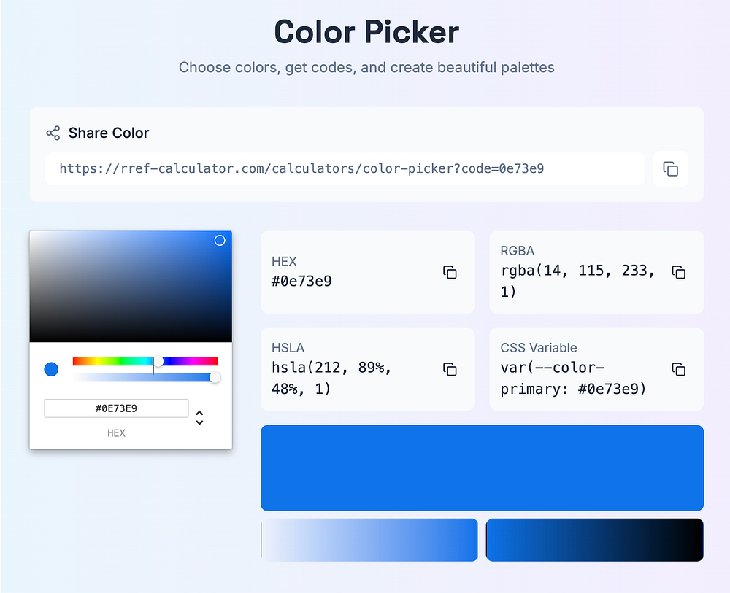The image size is (730, 593).
Task: Click the hue slider handle
Action: pyautogui.click(x=158, y=361)
